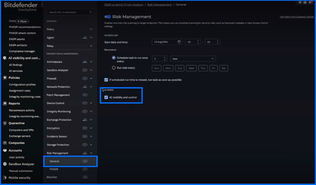316x185 pixels.
Task: Open AI findings in the sidebar
Action: pos(16,65)
